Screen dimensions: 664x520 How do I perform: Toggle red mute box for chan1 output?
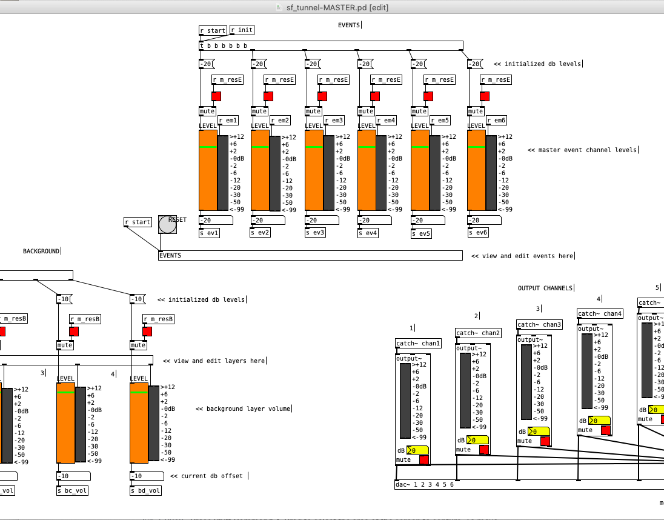coord(424,460)
